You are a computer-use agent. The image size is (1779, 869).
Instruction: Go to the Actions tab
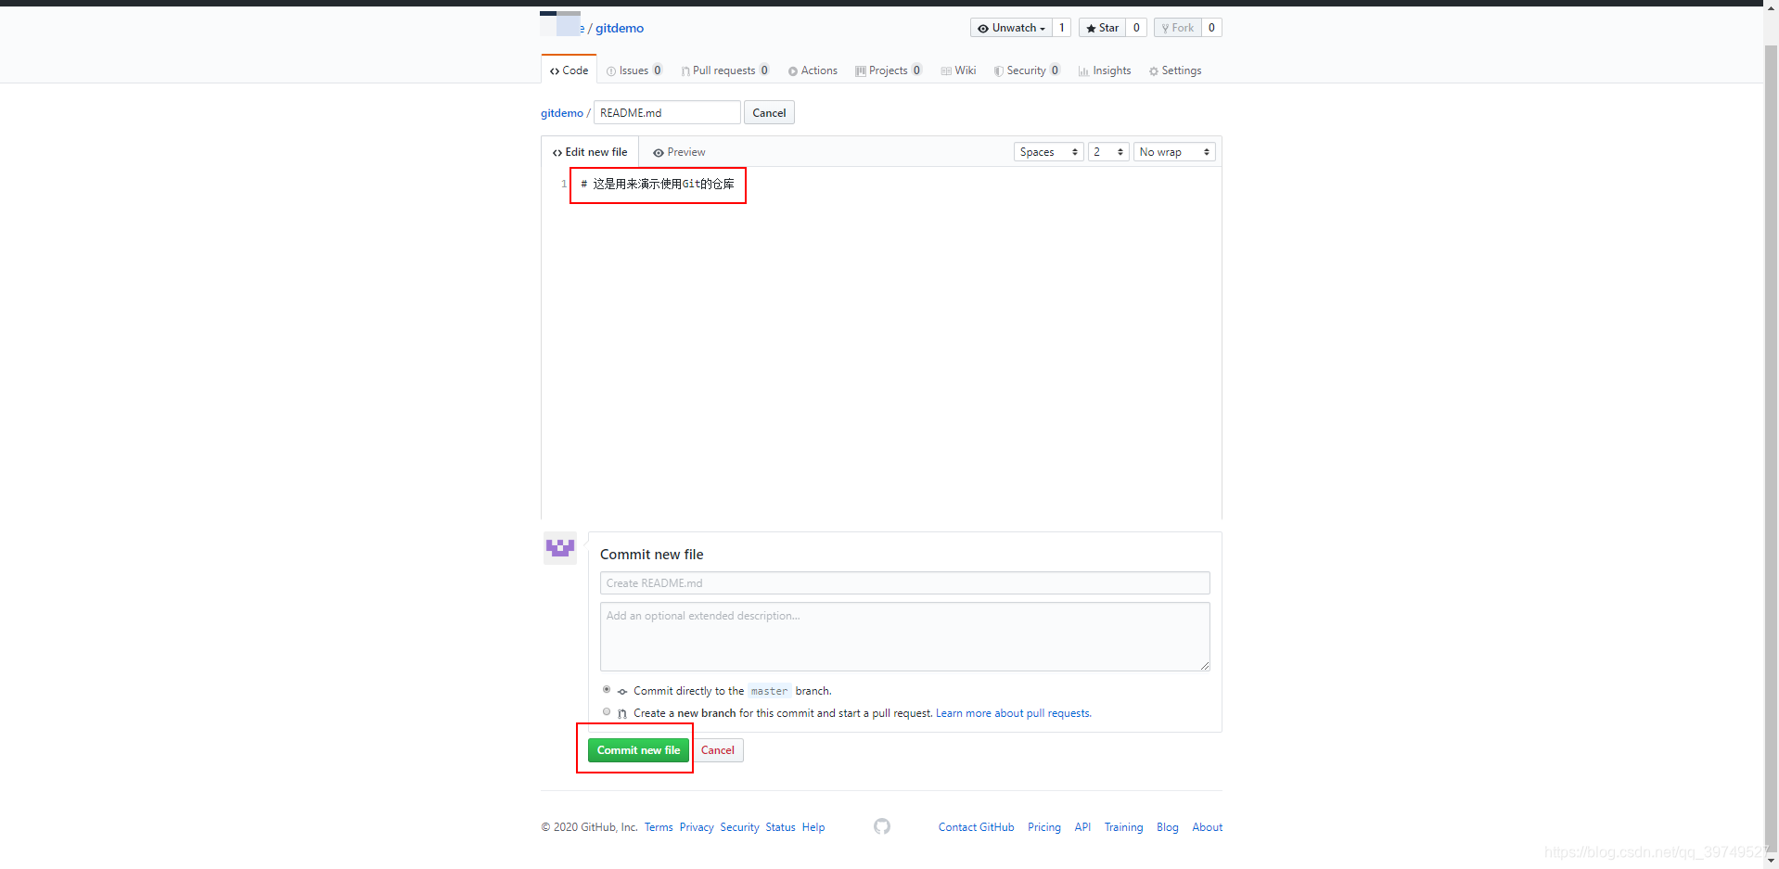(813, 70)
